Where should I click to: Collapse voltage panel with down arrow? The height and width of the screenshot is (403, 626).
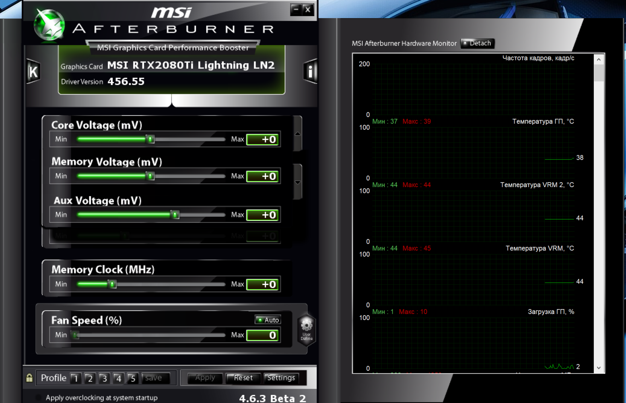[298, 182]
